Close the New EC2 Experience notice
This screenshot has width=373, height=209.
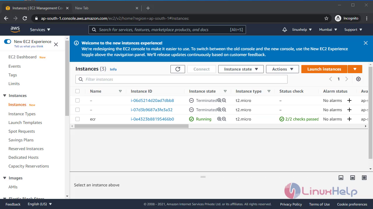tap(56, 44)
